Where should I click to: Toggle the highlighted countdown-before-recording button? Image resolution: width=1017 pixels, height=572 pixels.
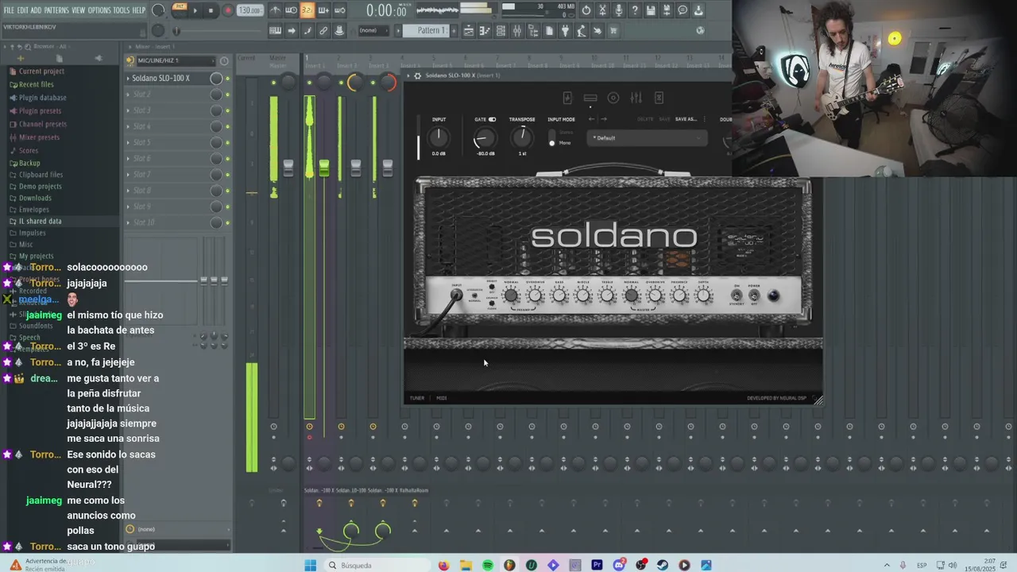pyautogui.click(x=307, y=10)
